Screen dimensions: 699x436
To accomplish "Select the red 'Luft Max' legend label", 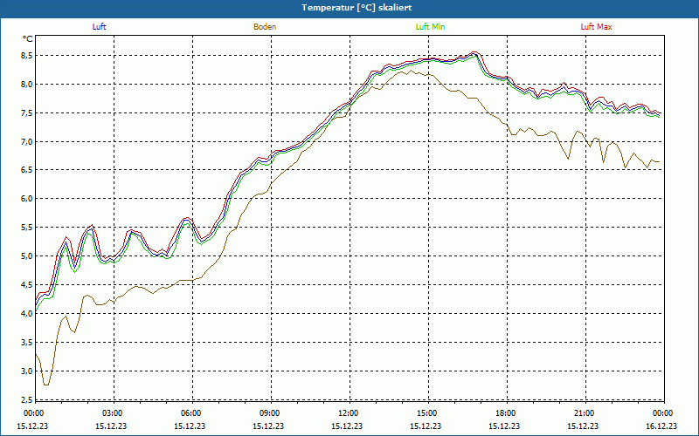I will (596, 27).
